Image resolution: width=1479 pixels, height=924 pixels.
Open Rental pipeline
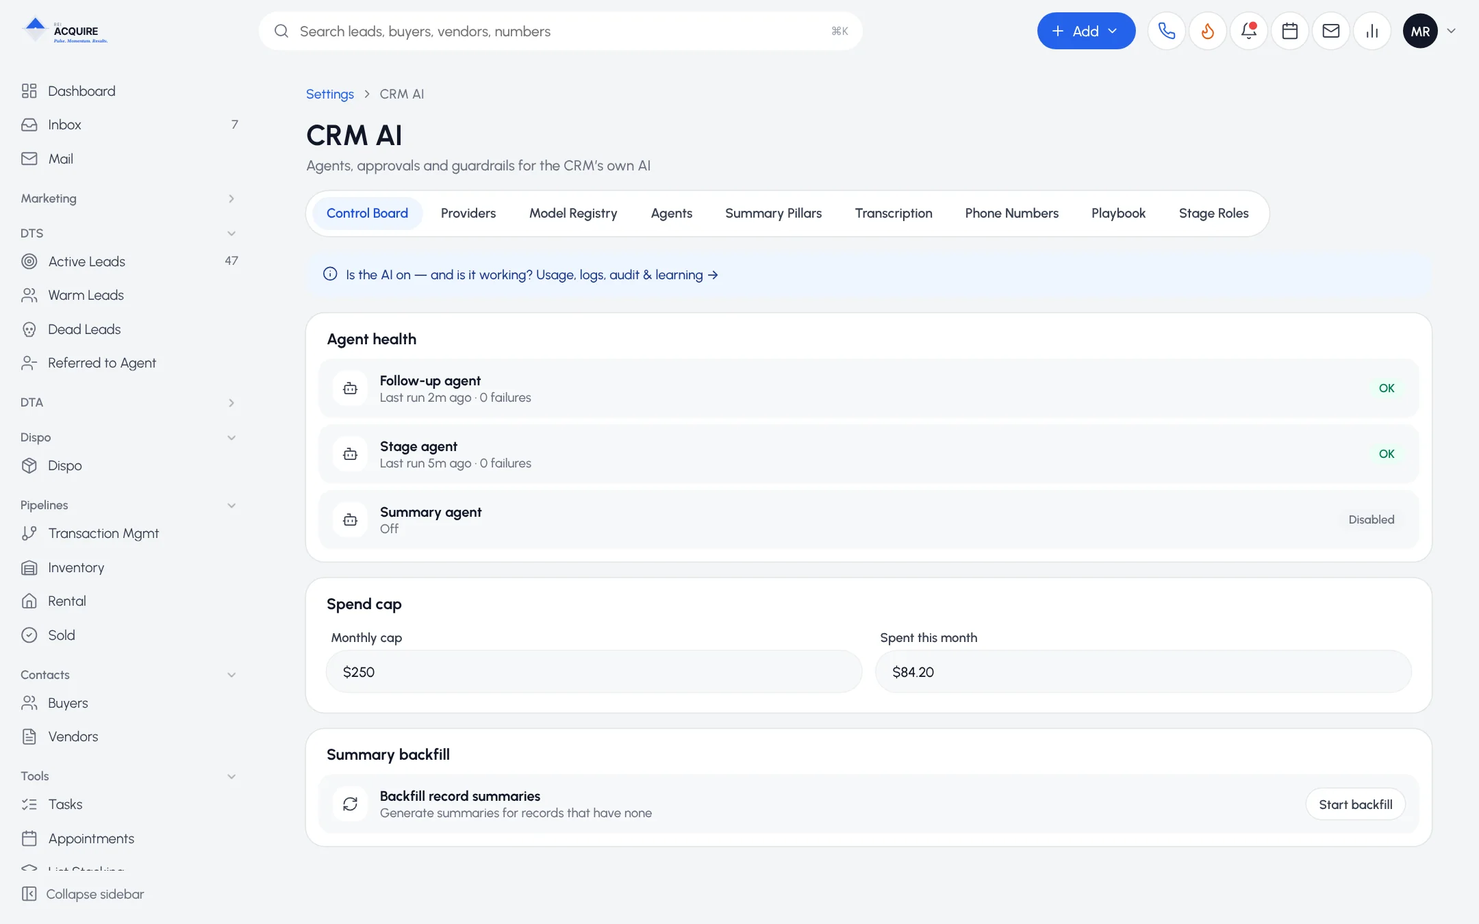click(x=130, y=601)
